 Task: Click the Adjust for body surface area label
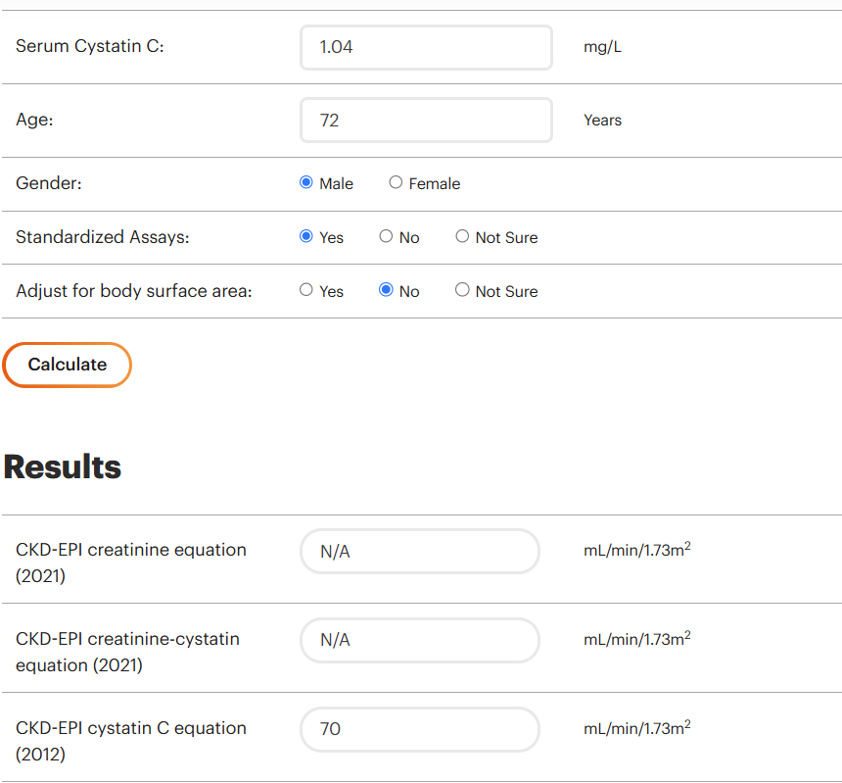click(134, 291)
